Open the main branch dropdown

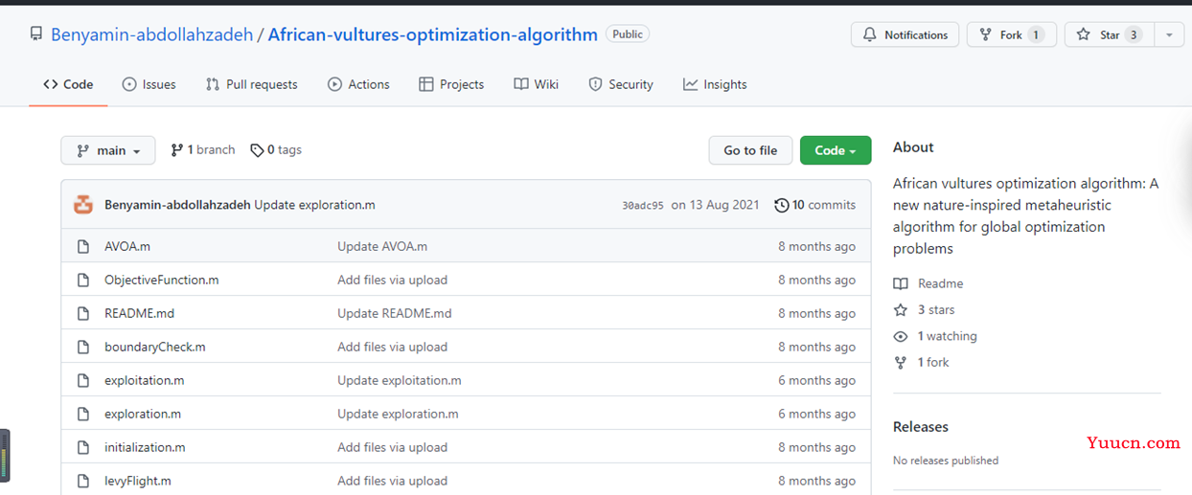(x=107, y=150)
